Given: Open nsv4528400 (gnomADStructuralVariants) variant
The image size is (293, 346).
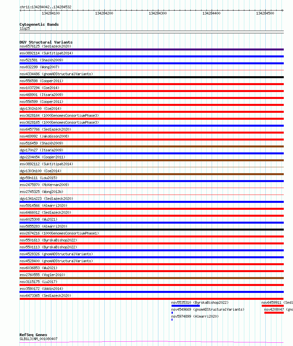Looking at the screenshot, I should (x=56, y=261).
